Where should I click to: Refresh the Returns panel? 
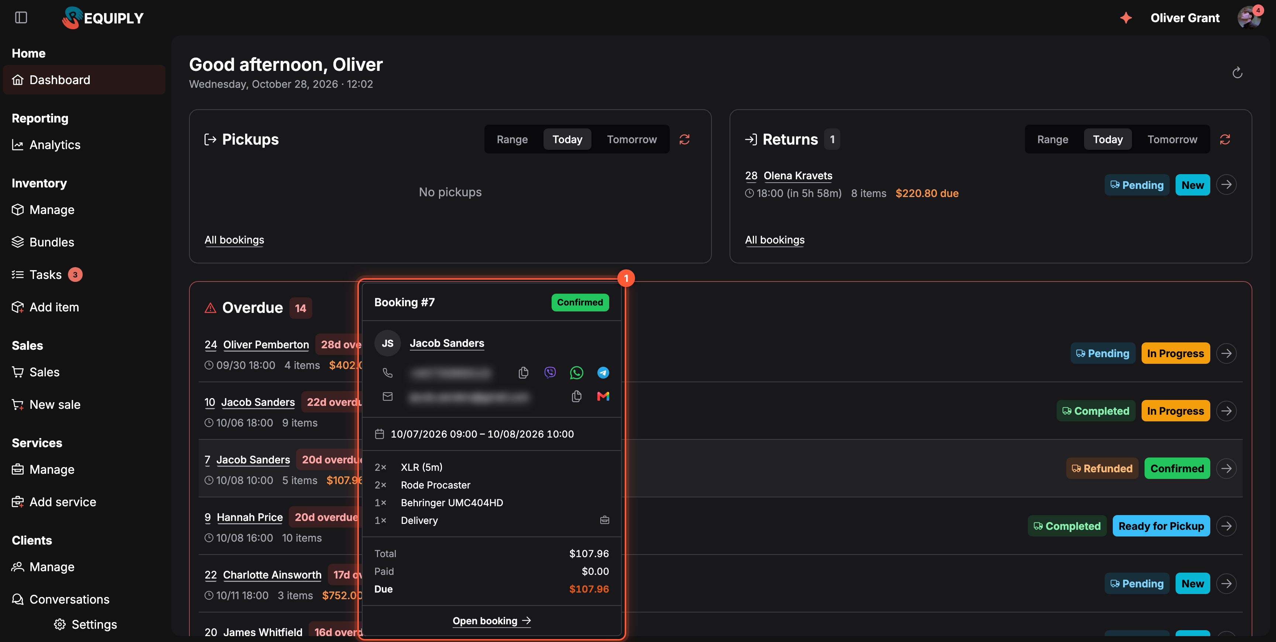coord(1225,139)
